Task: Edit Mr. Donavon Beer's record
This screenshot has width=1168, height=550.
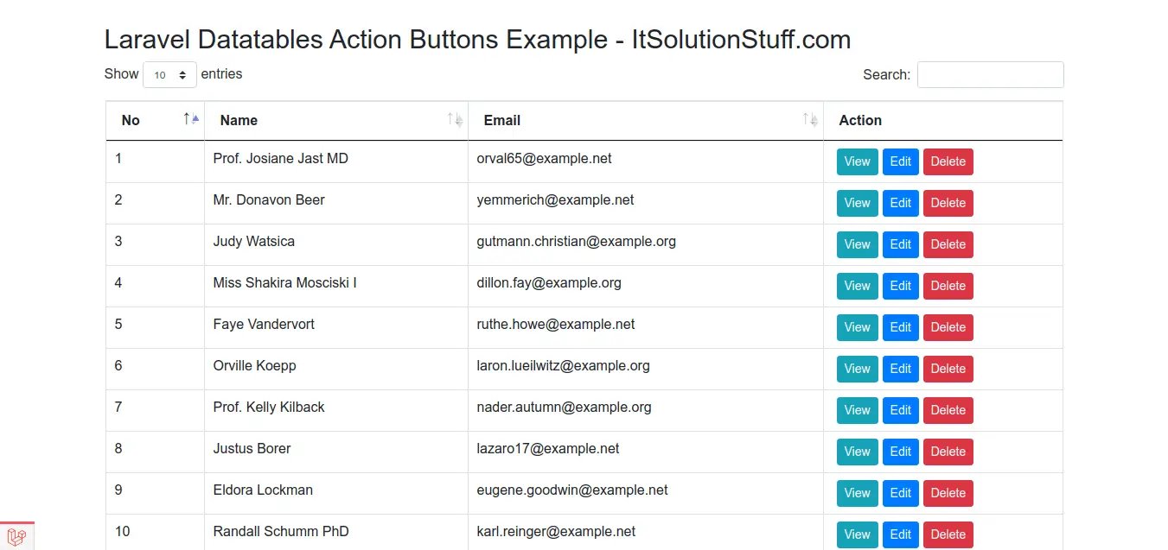Action: pos(900,203)
